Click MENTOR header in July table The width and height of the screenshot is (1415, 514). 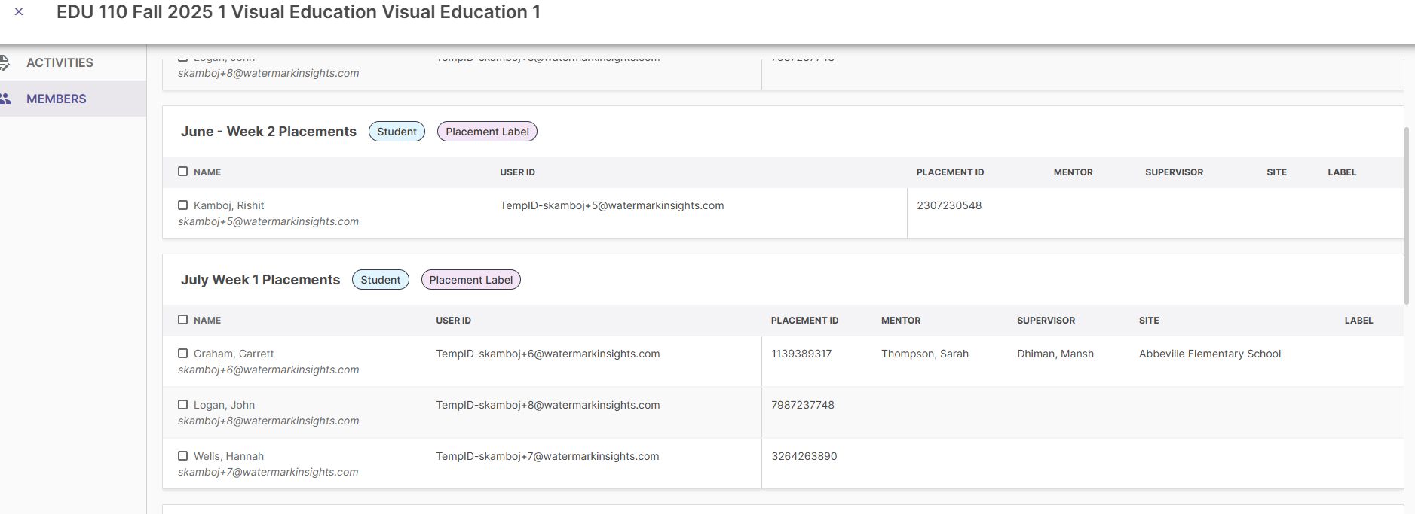pyautogui.click(x=901, y=321)
